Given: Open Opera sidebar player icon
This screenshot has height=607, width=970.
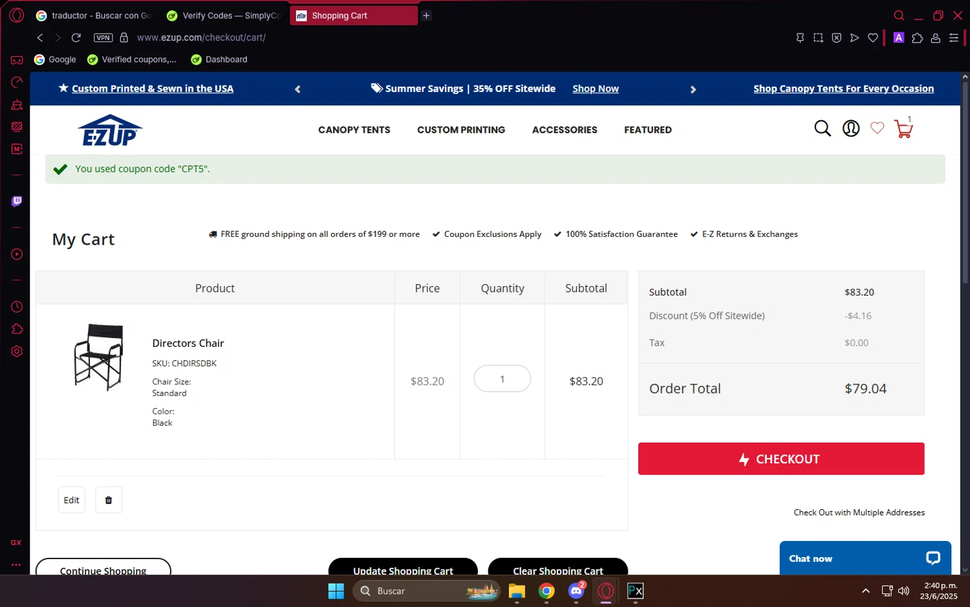Looking at the screenshot, I should click(x=17, y=254).
